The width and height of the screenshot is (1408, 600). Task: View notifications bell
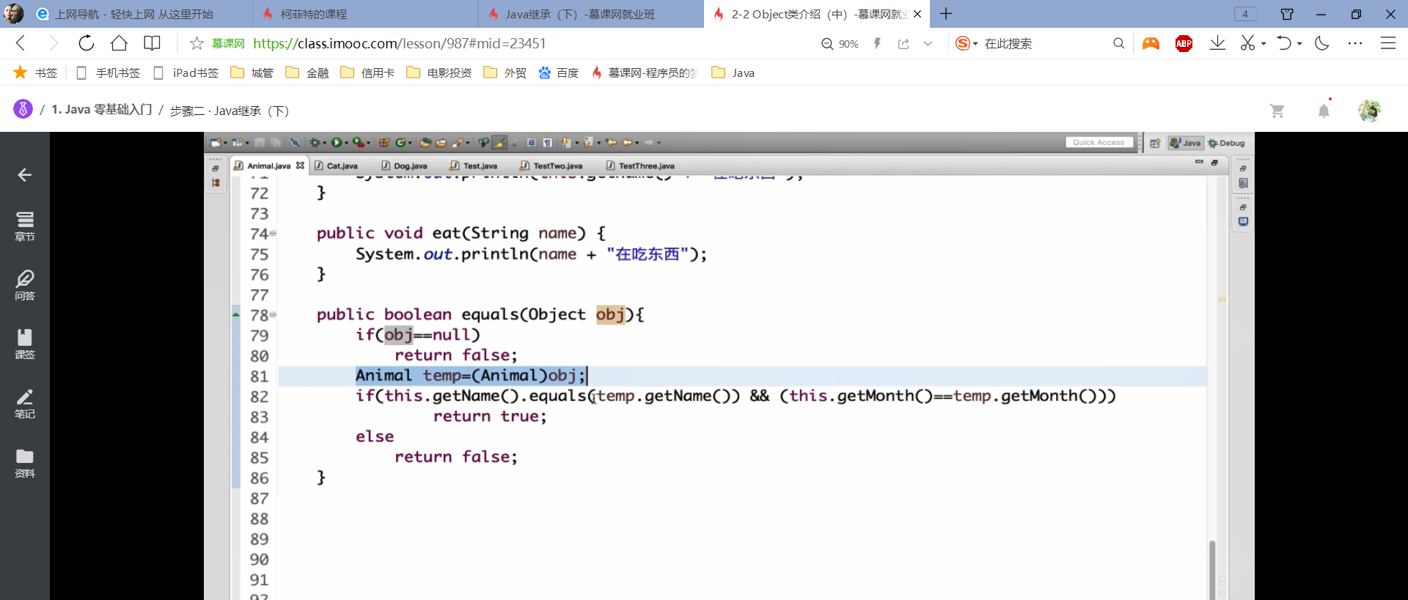coord(1324,111)
